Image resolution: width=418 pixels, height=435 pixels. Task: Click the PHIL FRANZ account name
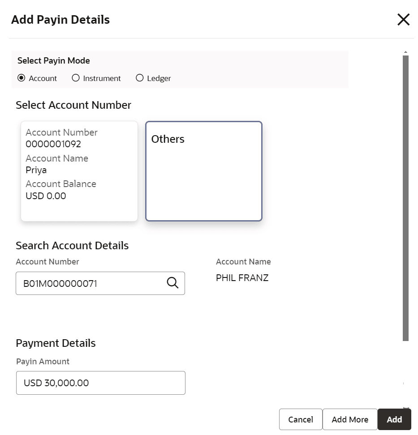tap(242, 278)
